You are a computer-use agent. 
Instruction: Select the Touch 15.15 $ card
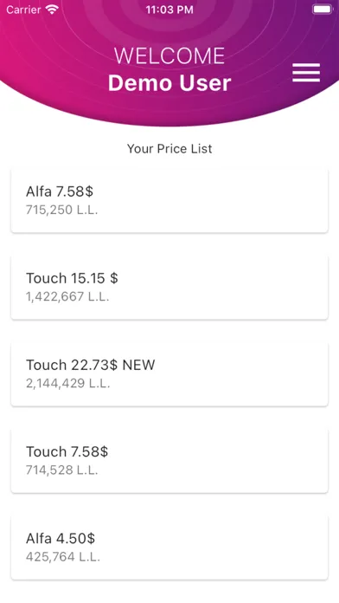click(x=169, y=288)
